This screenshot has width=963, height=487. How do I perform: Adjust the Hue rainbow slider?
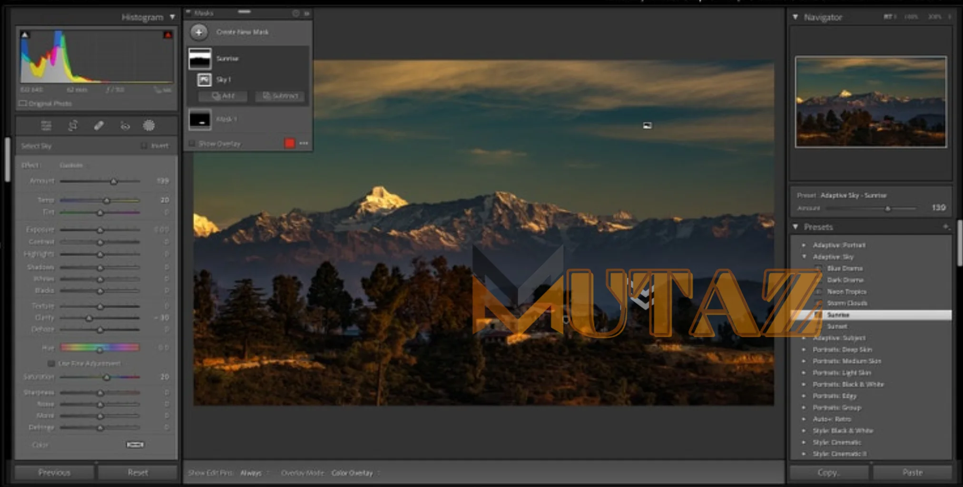click(100, 348)
